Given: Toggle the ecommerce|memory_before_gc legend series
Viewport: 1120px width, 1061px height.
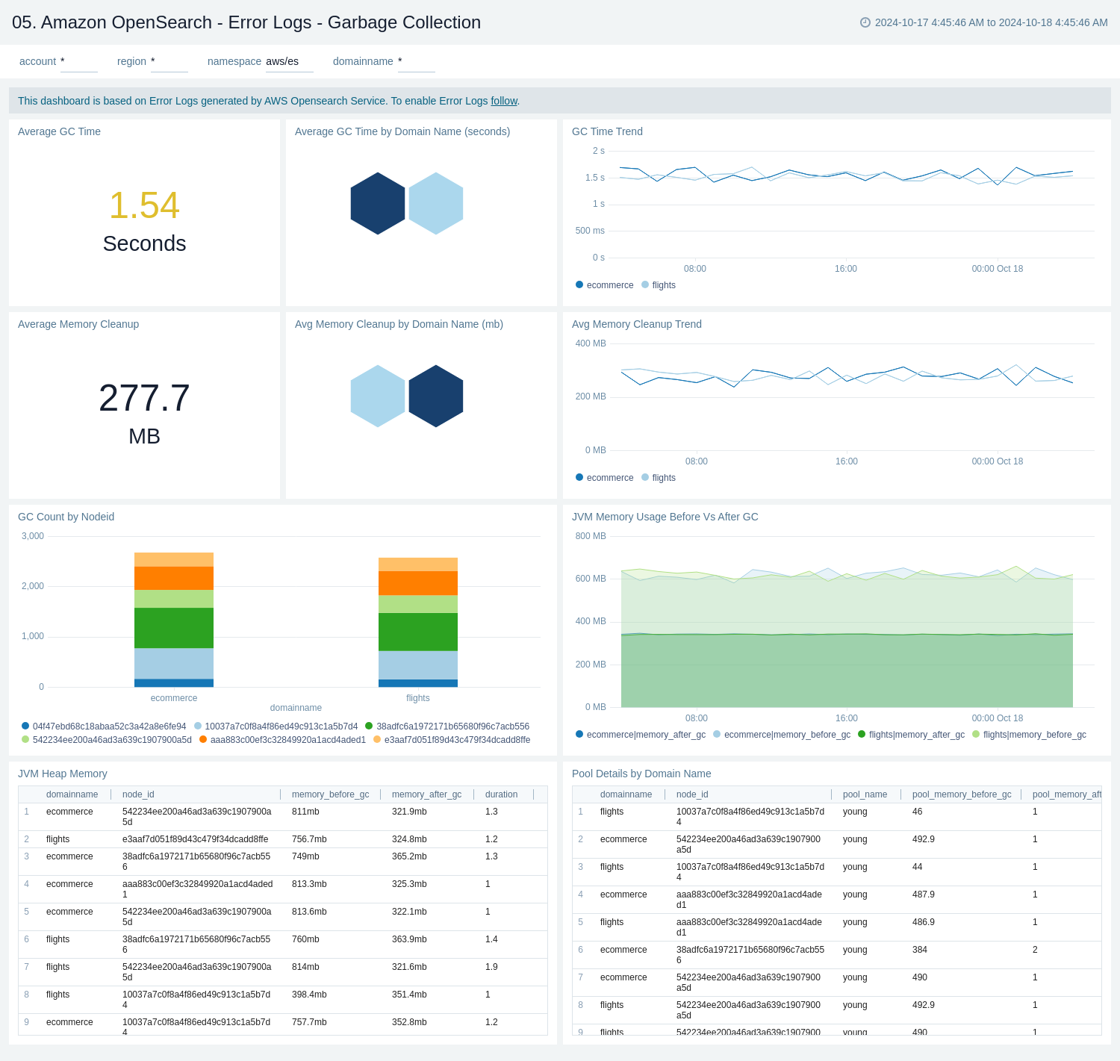Looking at the screenshot, I should click(782, 734).
